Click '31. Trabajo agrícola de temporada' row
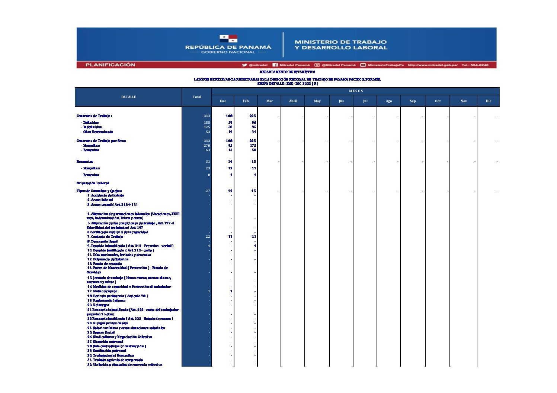 coord(115,360)
